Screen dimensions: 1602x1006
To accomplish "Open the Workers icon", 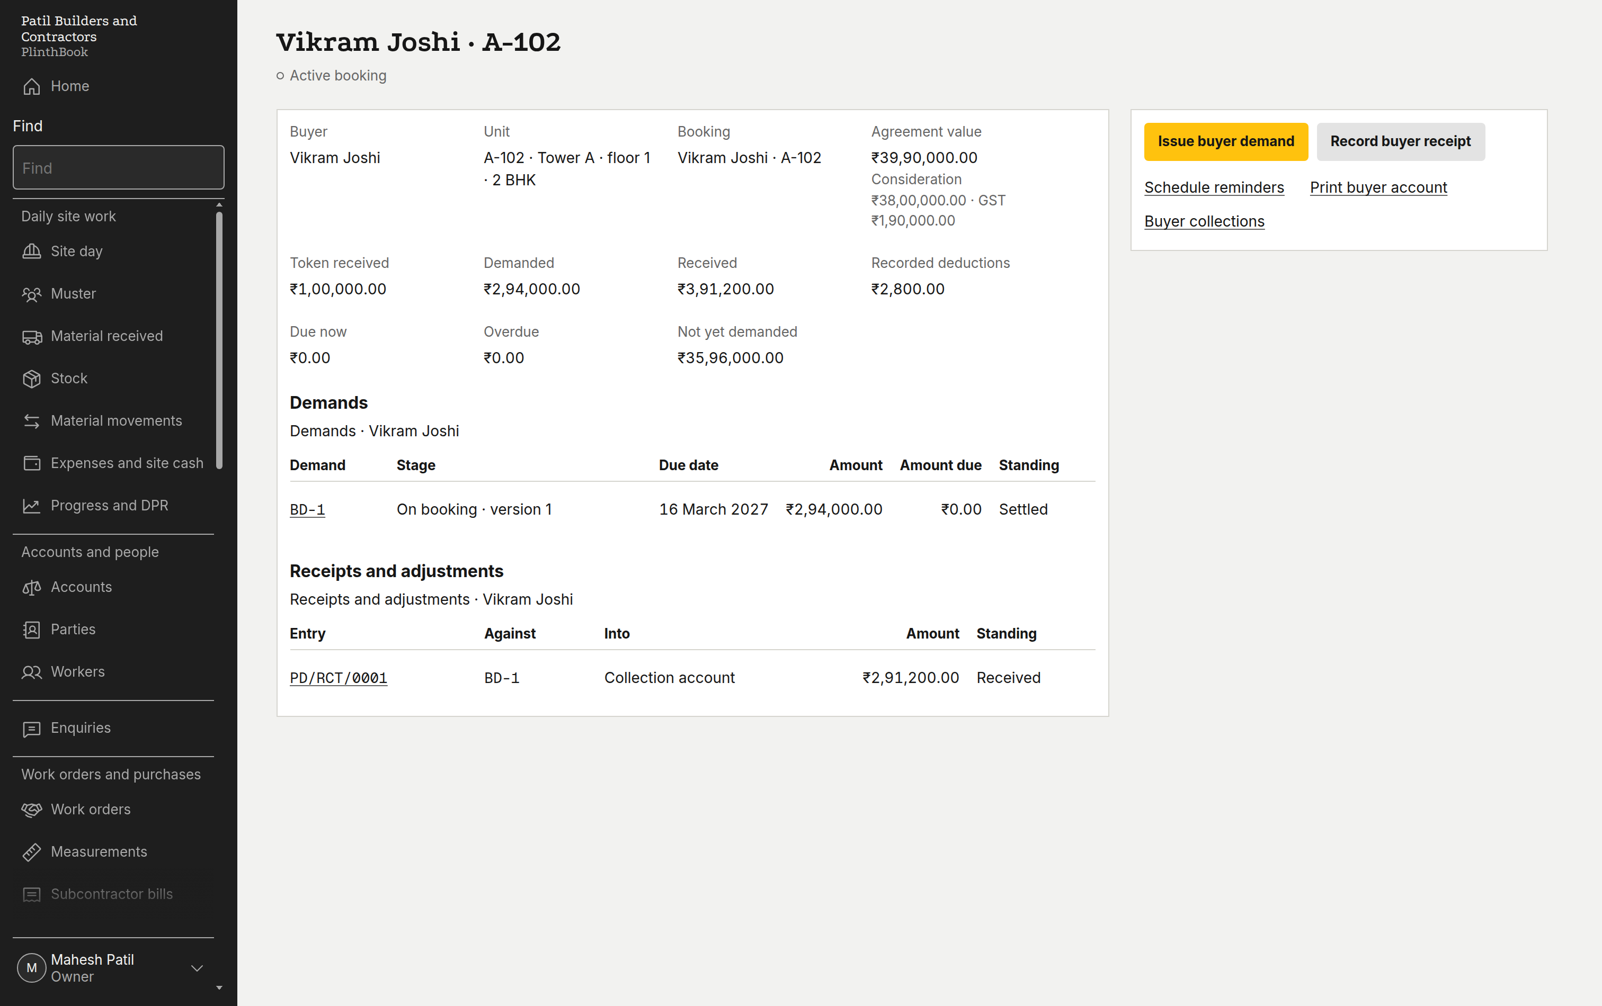I will (x=31, y=671).
